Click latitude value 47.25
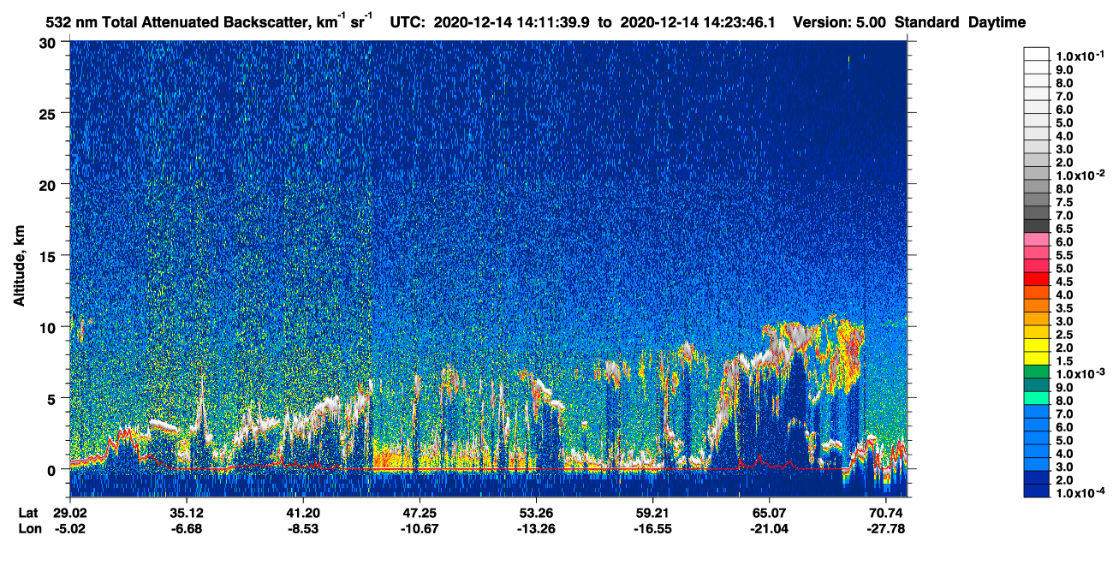1113x571 pixels. pos(420,513)
